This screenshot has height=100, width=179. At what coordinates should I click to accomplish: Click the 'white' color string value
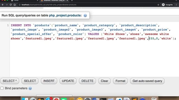(166, 38)
